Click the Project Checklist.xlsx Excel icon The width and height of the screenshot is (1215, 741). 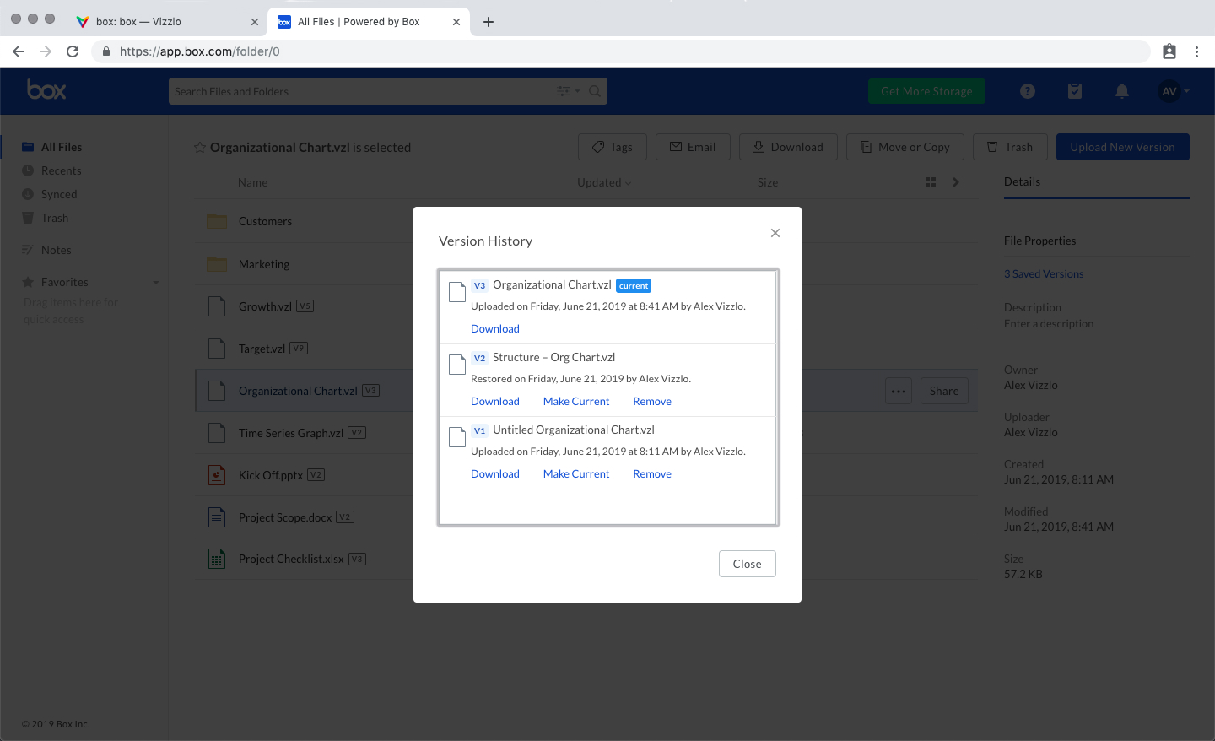coord(217,559)
